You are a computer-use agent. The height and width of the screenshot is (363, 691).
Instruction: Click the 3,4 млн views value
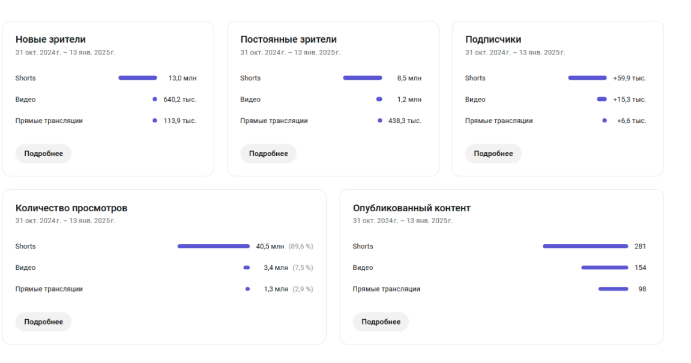coord(276,268)
